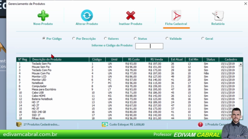Click the Status column header
The image size is (248, 139).
(x=210, y=59)
